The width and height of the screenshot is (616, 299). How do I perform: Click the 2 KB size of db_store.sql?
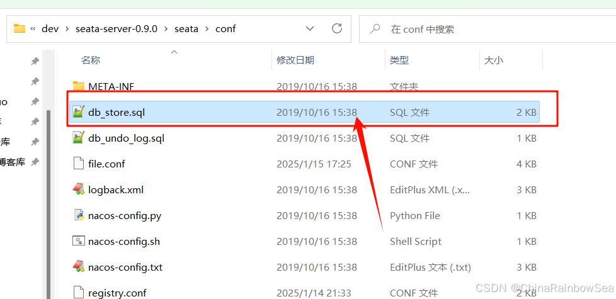(527, 113)
